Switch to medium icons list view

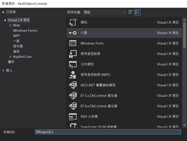tap(138, 12)
